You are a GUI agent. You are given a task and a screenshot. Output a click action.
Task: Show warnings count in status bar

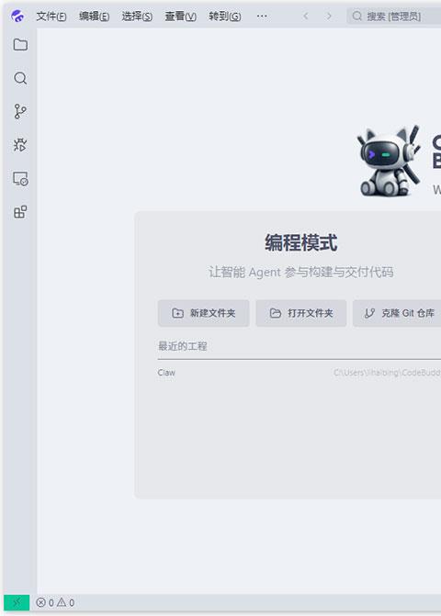(x=65, y=602)
